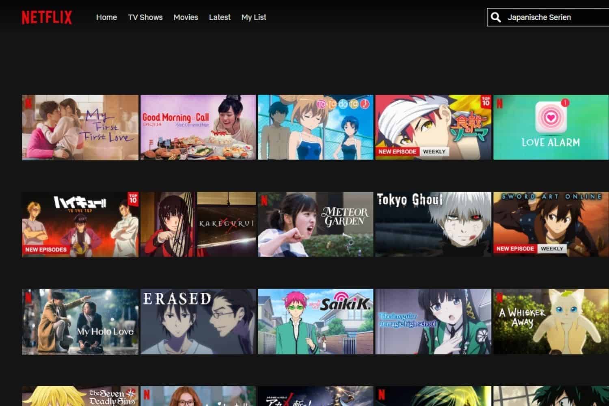Click the Netflix N badge on Meteor Garden

[x=264, y=200]
